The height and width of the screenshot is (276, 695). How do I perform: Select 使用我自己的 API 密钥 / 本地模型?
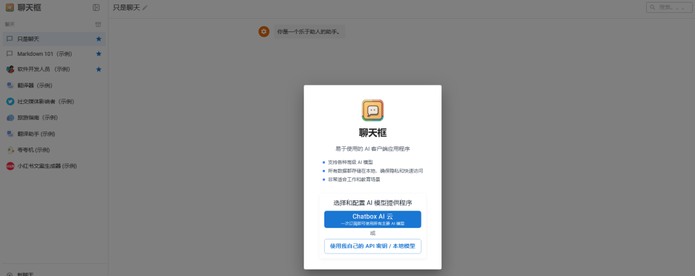pos(373,246)
